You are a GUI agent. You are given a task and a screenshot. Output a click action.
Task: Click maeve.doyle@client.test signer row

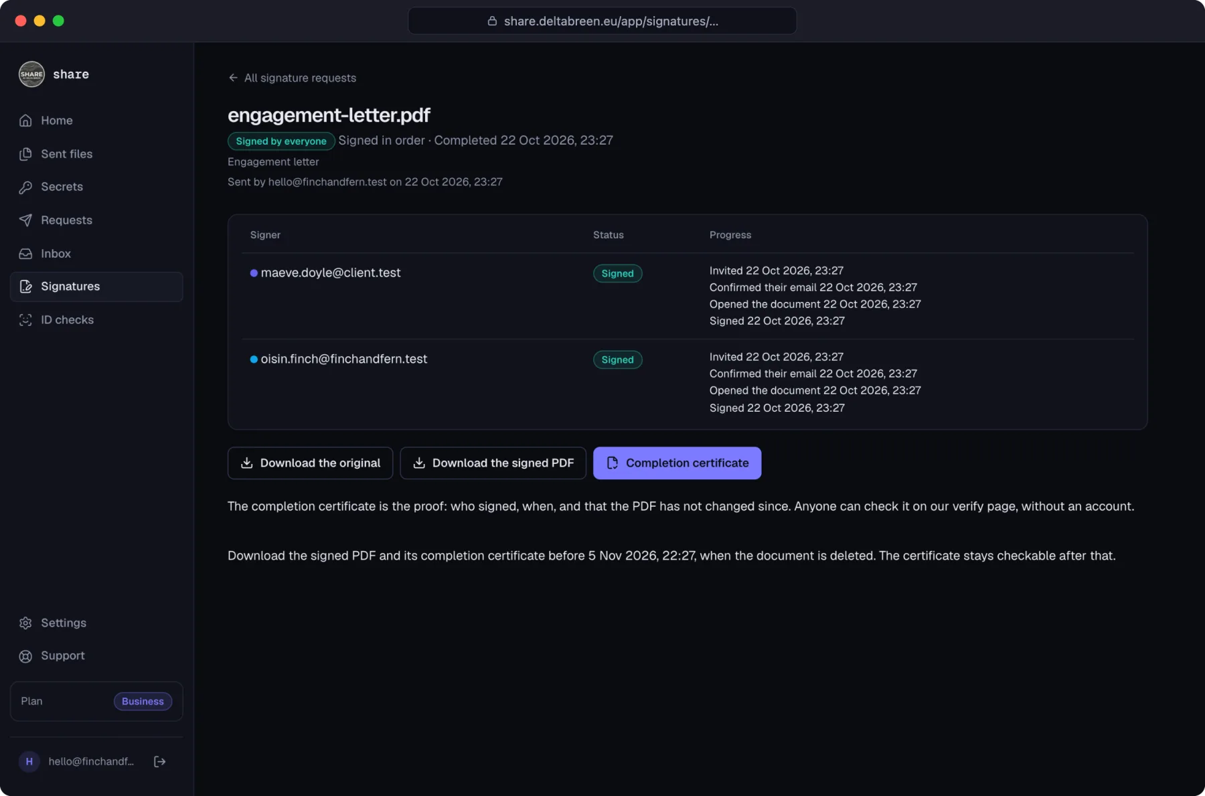click(688, 296)
